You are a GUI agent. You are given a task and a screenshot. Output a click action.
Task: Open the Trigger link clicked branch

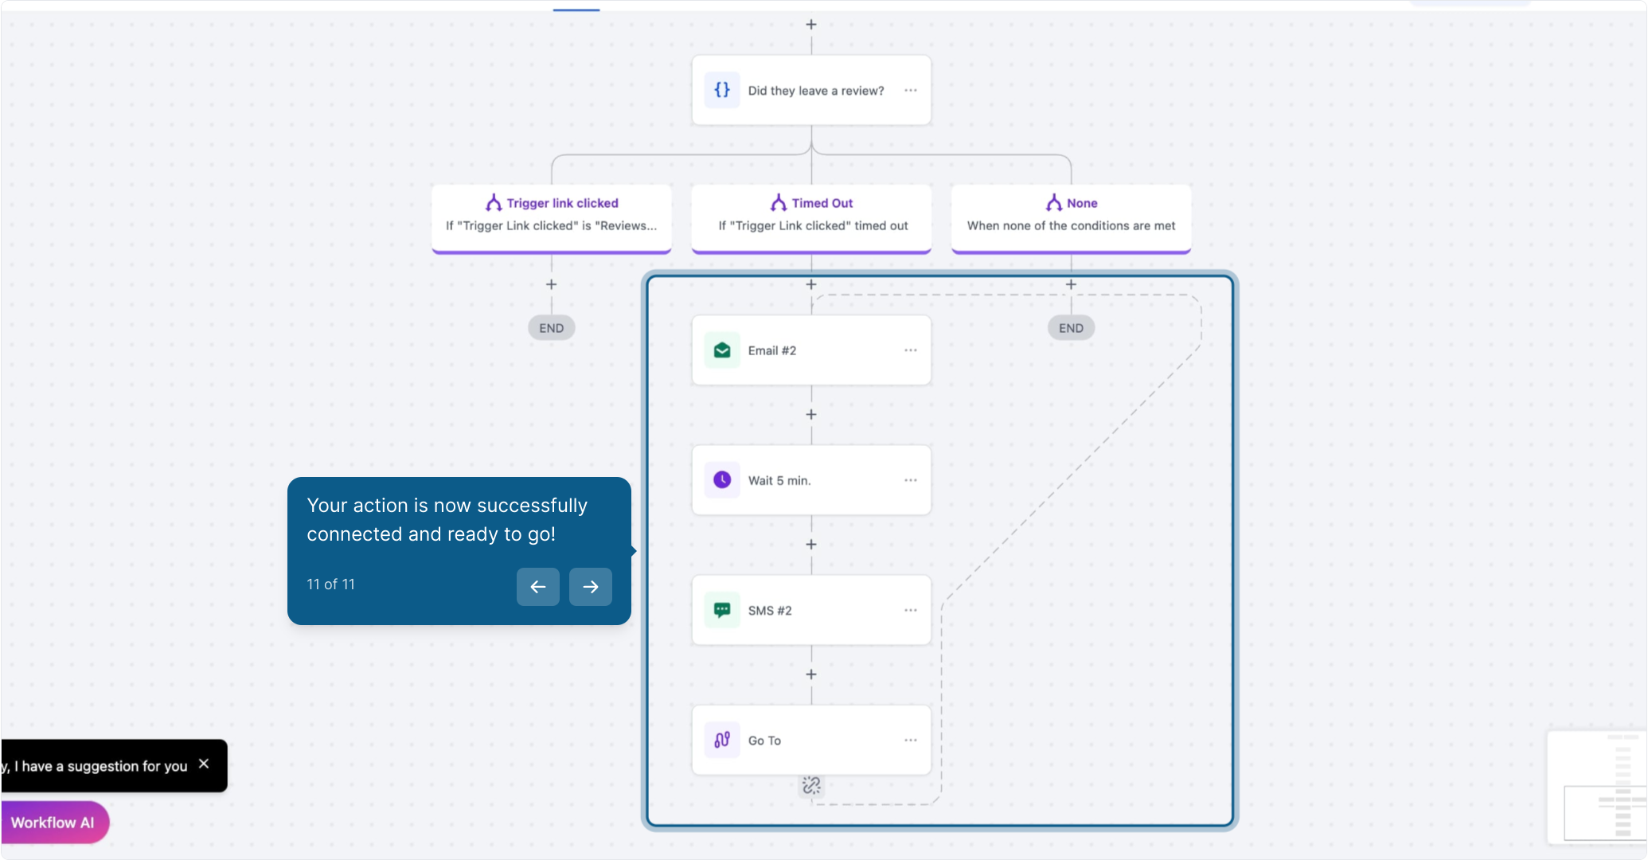[x=552, y=219]
